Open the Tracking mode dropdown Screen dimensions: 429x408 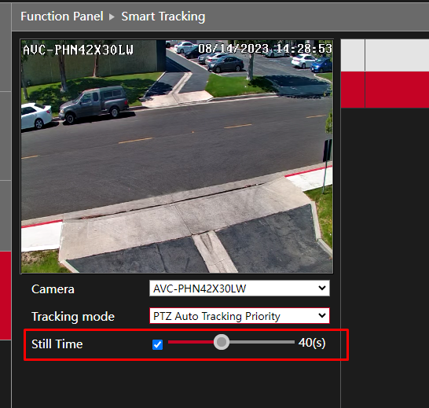tap(240, 316)
